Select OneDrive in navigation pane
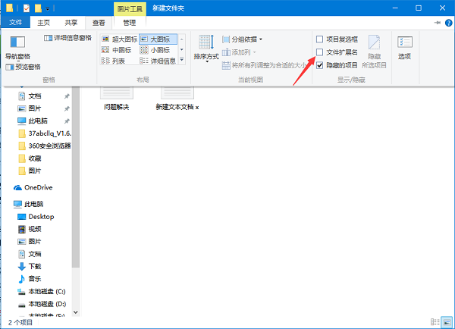Viewport: 455px width, 329px height. [33, 188]
